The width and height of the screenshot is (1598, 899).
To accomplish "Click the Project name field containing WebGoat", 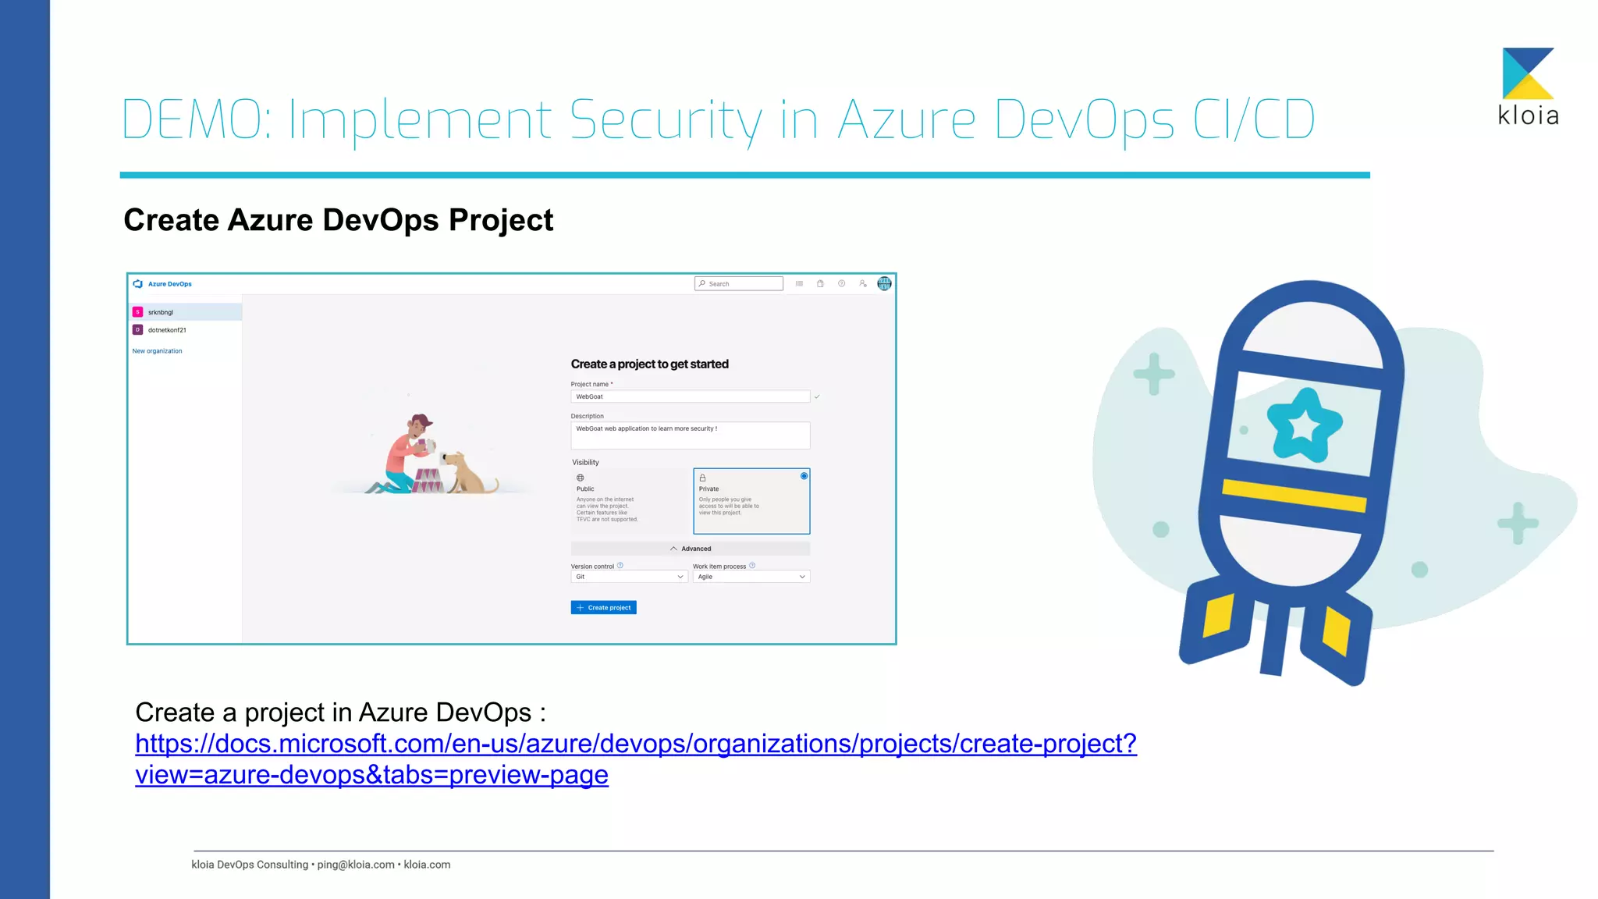I will pos(691,396).
